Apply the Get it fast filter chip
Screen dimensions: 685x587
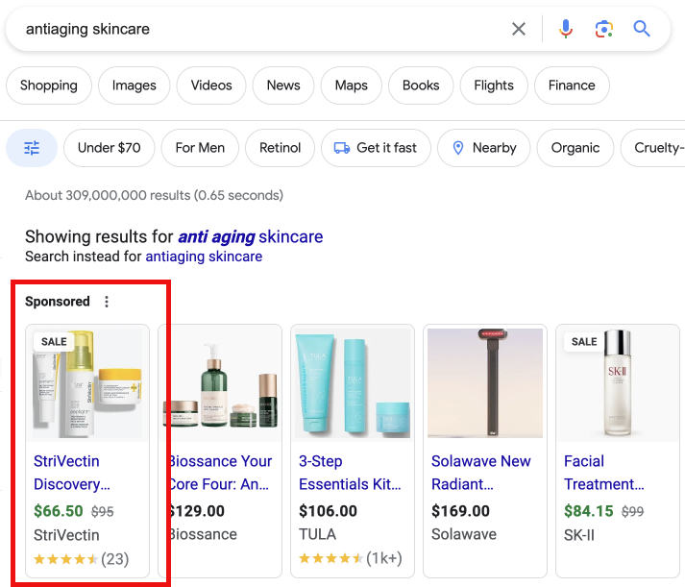tap(377, 148)
